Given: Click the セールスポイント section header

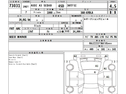Looking at the screenshot, I should [x=101, y=16].
